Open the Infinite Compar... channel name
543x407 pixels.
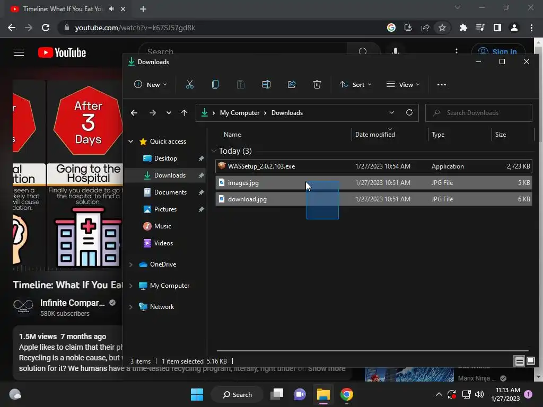[72, 303]
